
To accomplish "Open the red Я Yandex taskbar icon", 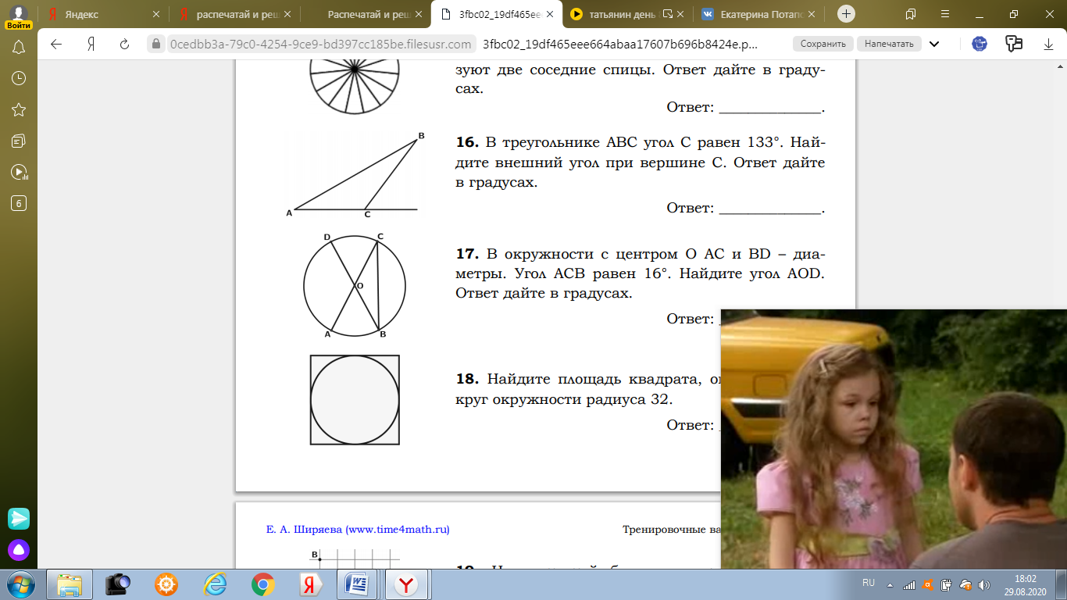I will pyautogui.click(x=311, y=584).
